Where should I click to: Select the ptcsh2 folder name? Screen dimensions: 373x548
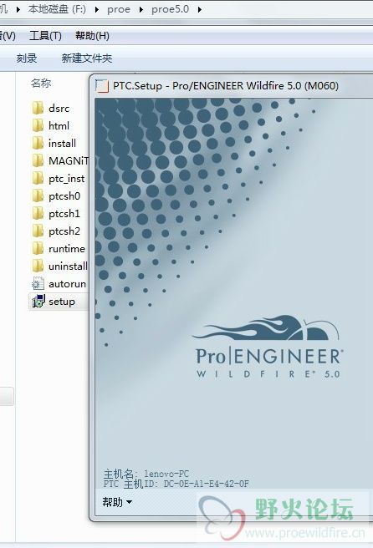point(64,231)
